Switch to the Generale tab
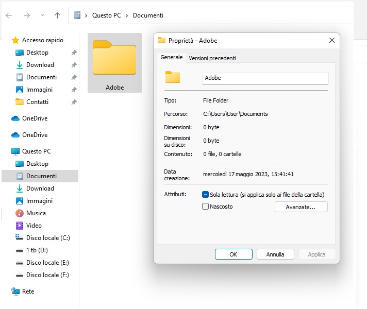This screenshot has width=367, height=309. 172,57
